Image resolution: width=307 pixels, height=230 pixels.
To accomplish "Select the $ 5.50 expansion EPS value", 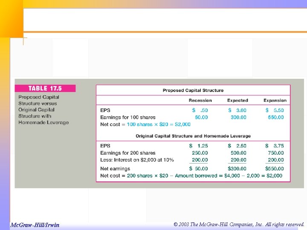I will point(275,110).
